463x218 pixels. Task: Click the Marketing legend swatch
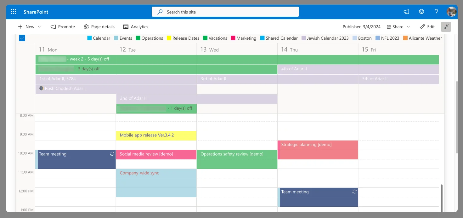233,38
